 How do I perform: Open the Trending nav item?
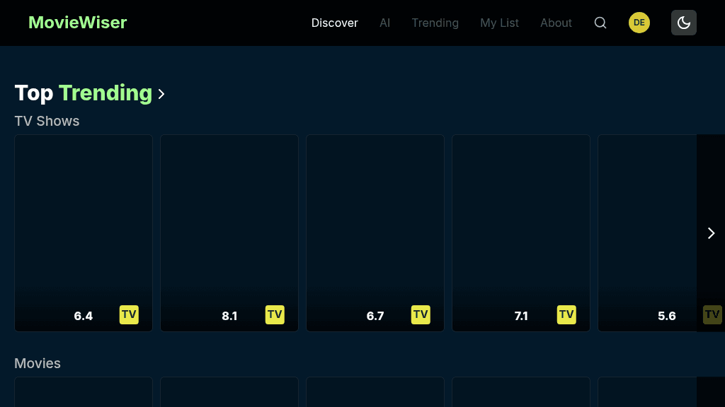pos(435,23)
